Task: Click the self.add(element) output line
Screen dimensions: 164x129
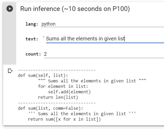Action: click(x=69, y=92)
